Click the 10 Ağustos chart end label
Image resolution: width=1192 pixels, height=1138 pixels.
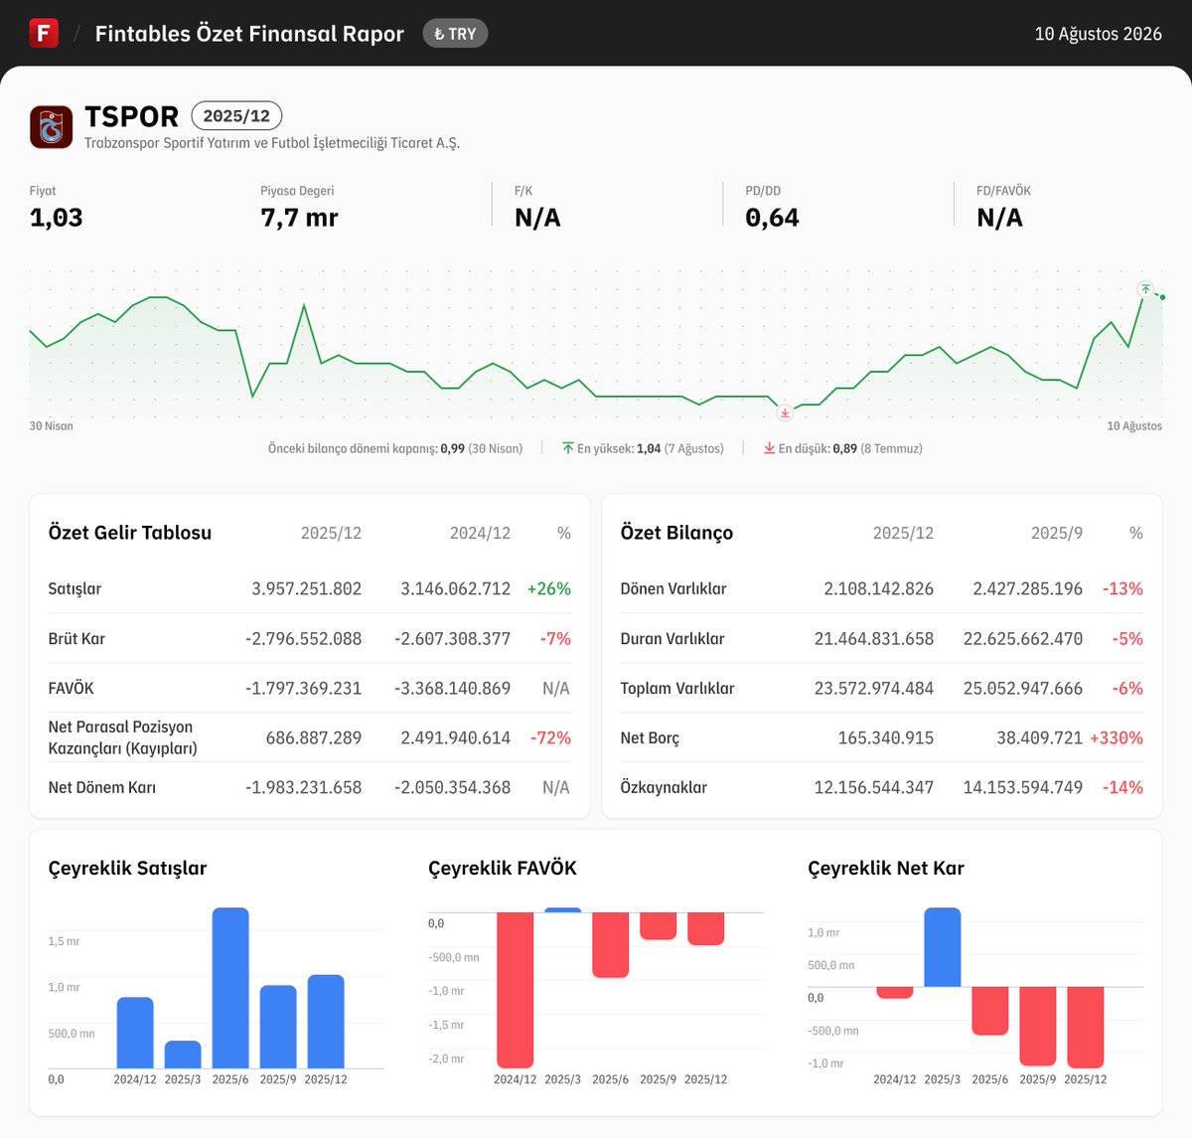(x=1134, y=426)
